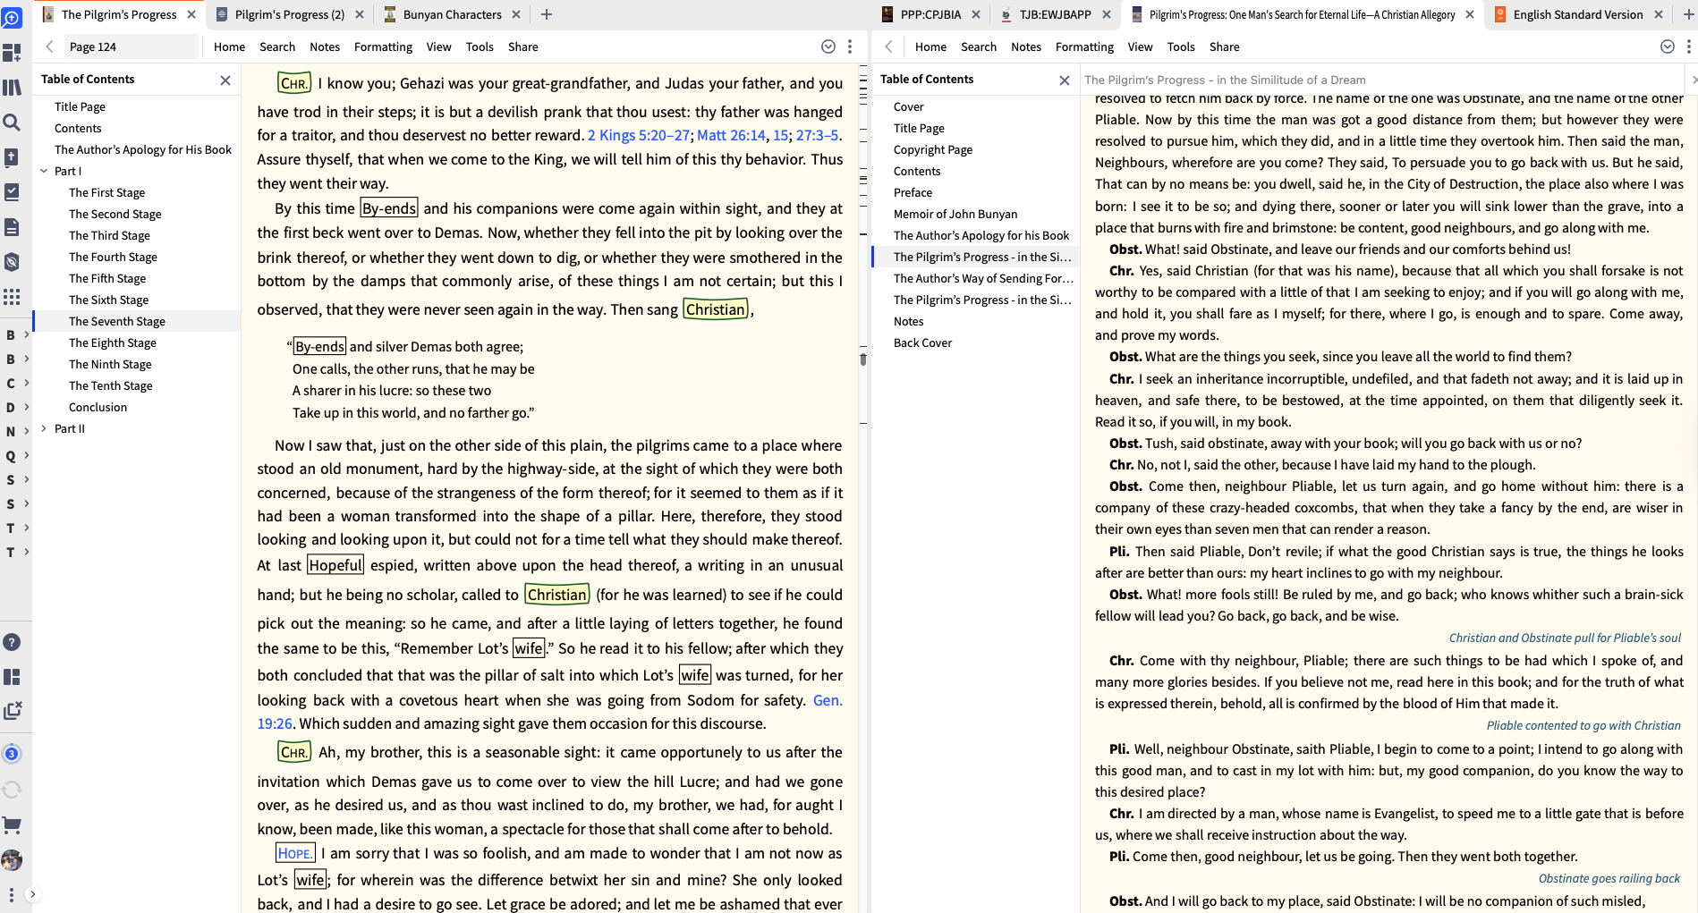Screen dimensions: 1698x913
Task: Open Formatting menu in left panel
Action: [383, 46]
